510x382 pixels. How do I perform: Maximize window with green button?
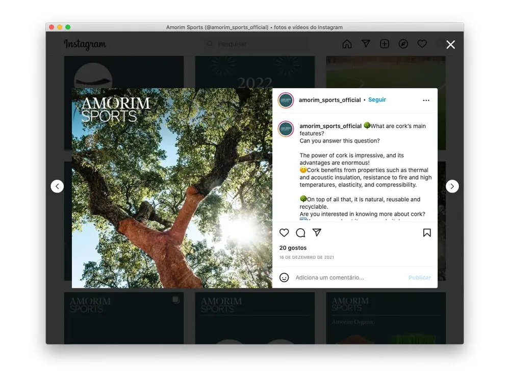tap(68, 27)
